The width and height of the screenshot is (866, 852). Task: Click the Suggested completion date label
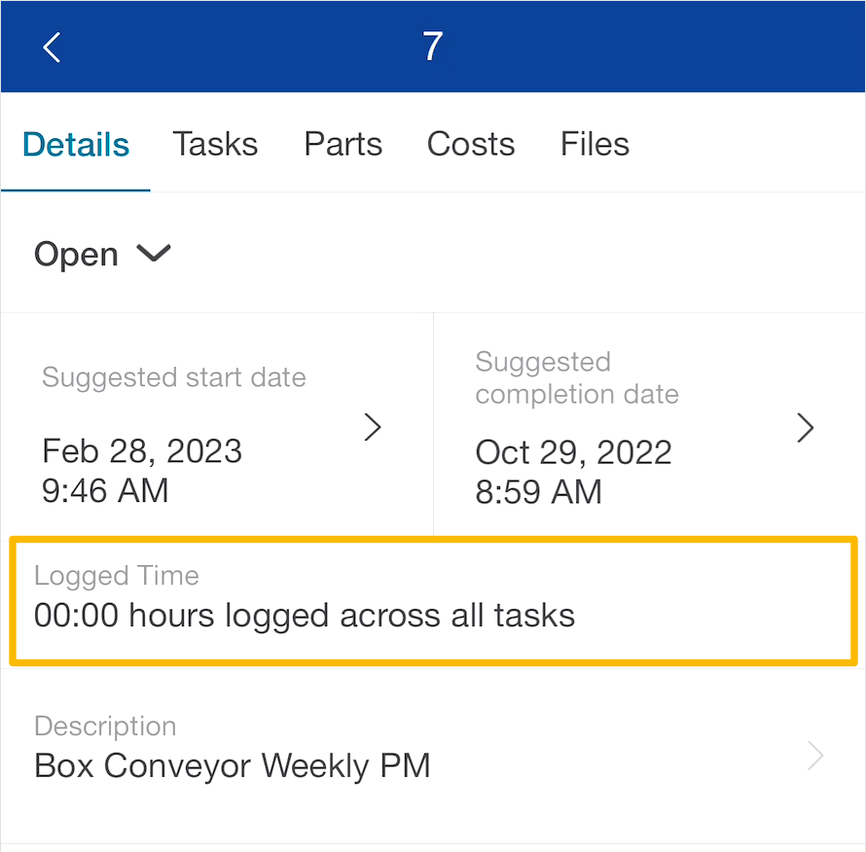coord(577,378)
